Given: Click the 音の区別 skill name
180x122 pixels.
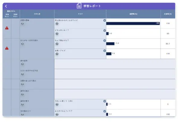Looking at the screenshot, I should click(x=24, y=61).
